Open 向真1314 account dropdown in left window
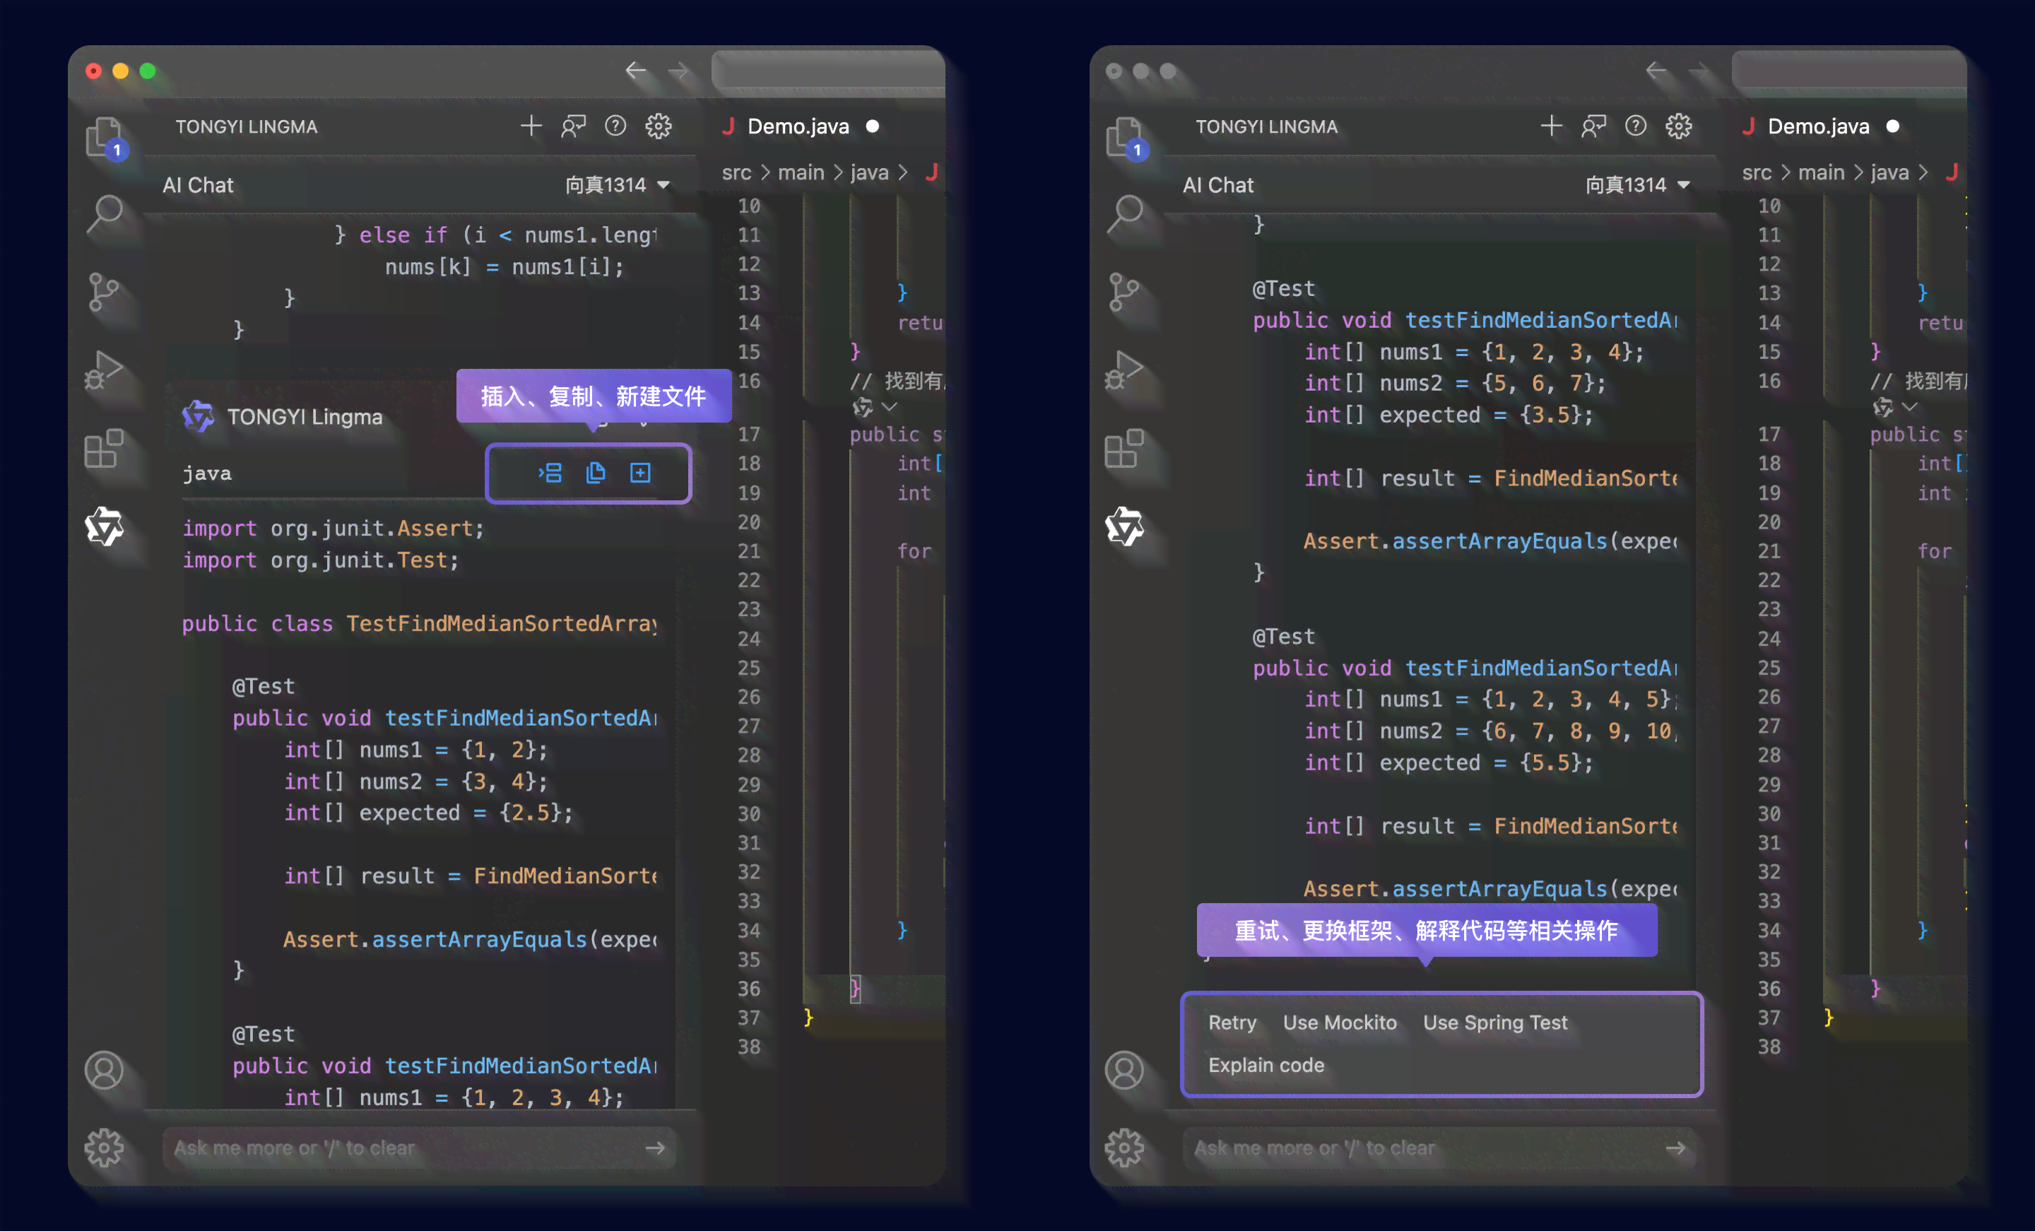 [617, 185]
